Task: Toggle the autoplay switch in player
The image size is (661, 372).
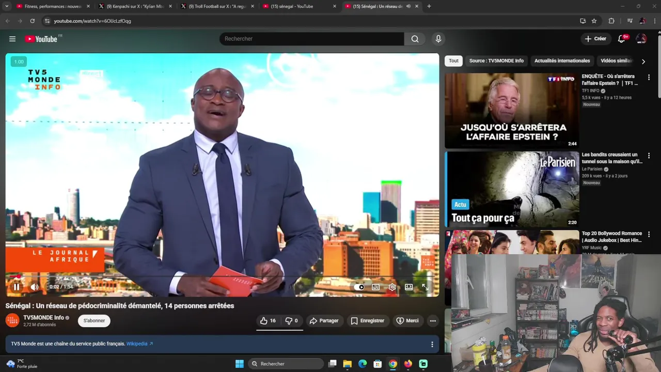Action: 359,287
